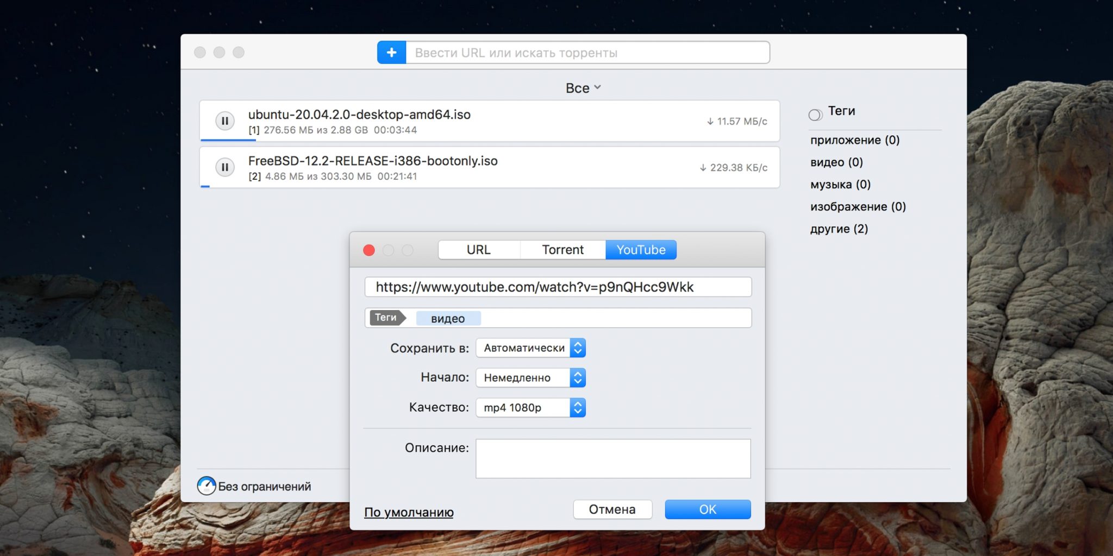1113x556 pixels.
Task: Open the Все filter dropdown
Action: tap(583, 88)
